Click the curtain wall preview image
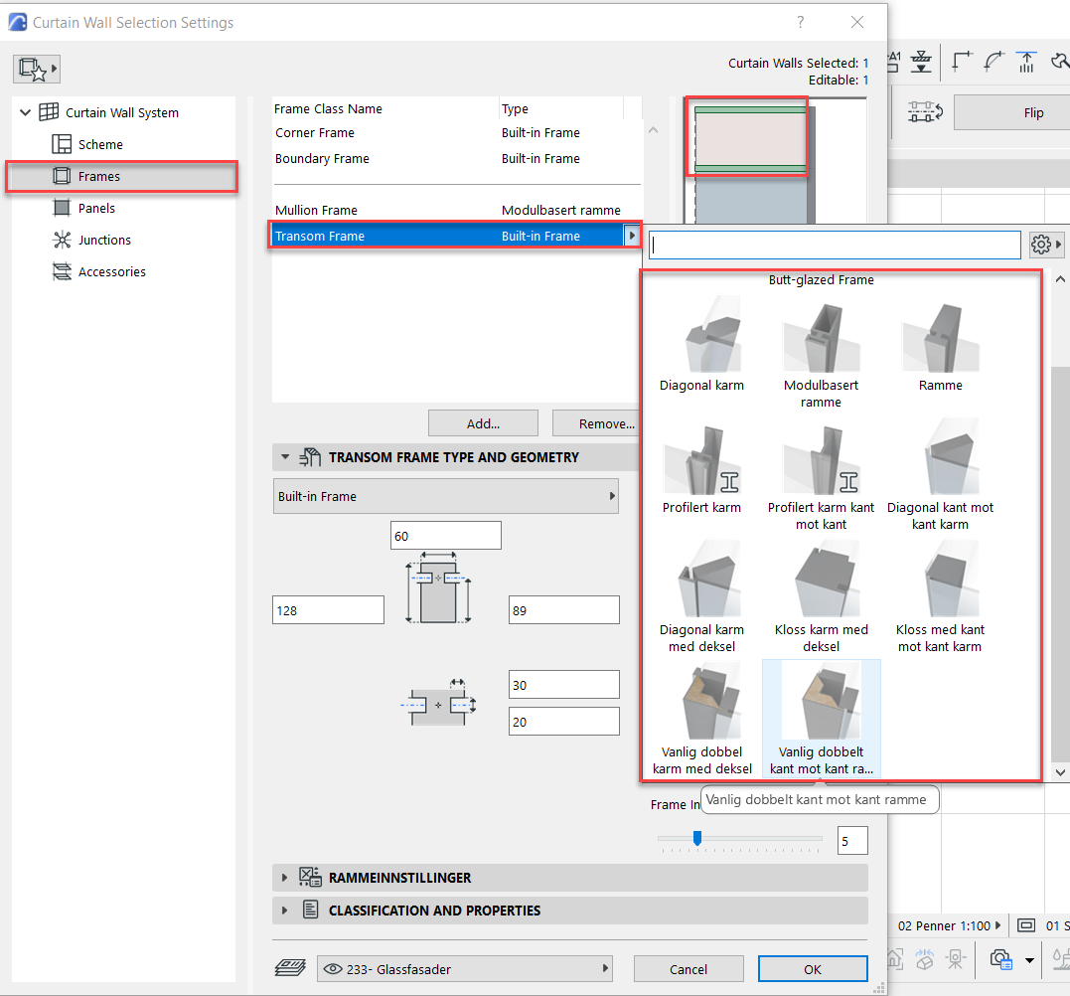Screen dimensions: 1070x996 (776, 161)
